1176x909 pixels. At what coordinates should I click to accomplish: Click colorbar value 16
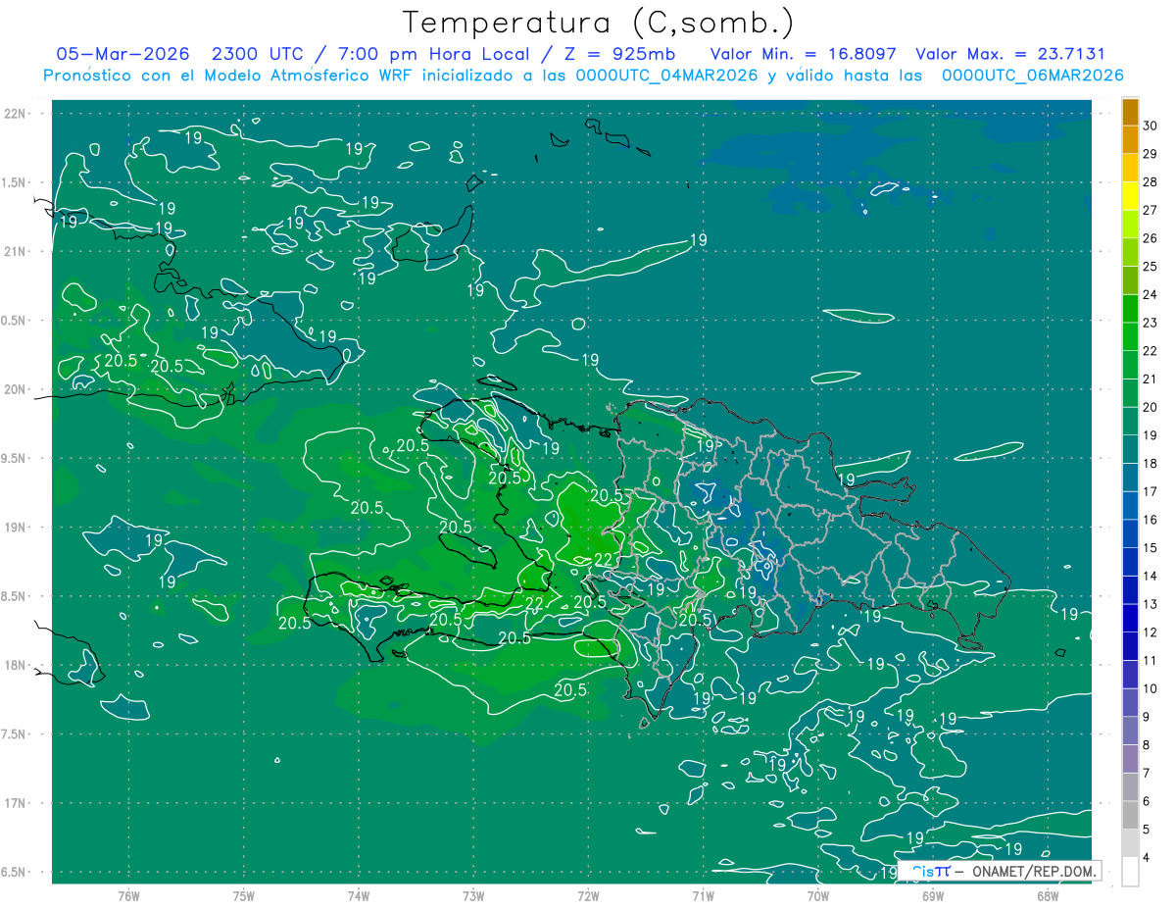(1151, 520)
